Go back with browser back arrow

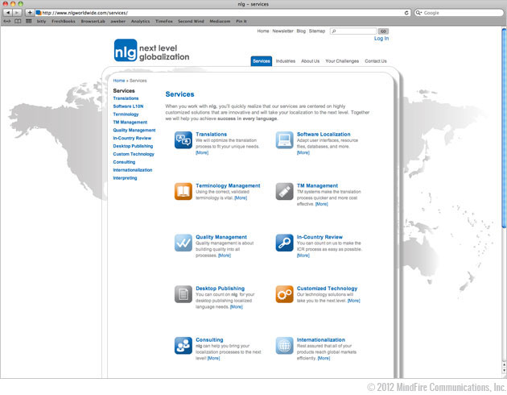coord(8,13)
